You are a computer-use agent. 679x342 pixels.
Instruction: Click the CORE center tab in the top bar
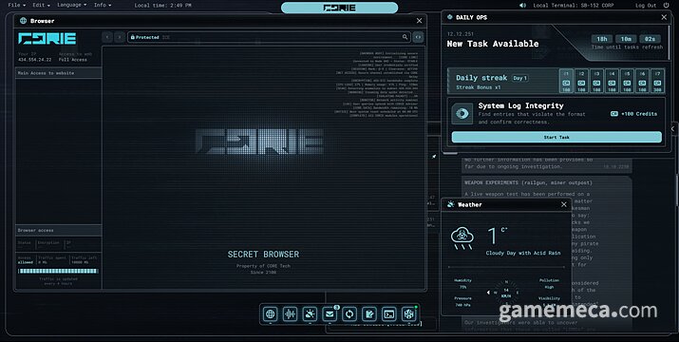pos(340,8)
